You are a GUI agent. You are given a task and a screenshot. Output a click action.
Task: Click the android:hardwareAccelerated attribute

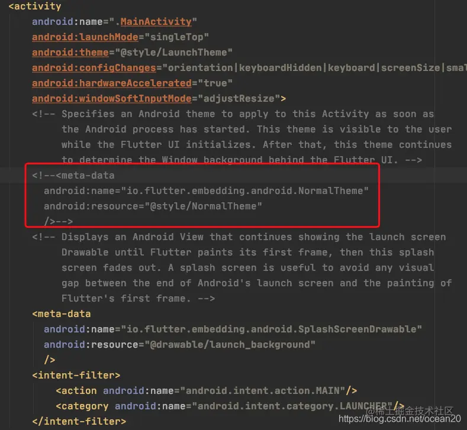(x=112, y=83)
